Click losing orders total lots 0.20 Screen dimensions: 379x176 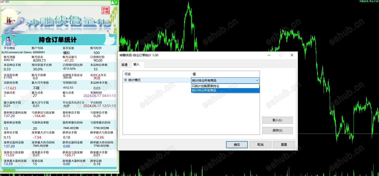tap(97, 116)
